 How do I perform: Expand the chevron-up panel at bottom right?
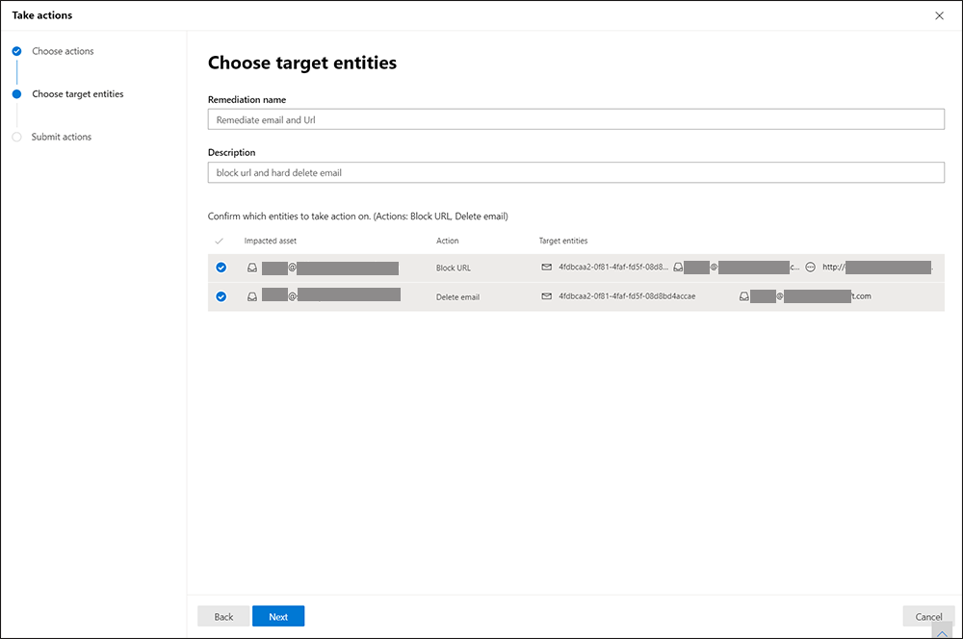click(942, 631)
